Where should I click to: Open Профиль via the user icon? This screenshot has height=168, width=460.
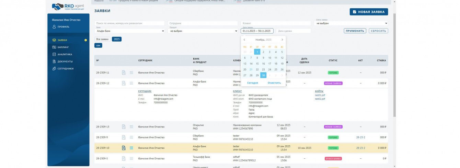54,26
